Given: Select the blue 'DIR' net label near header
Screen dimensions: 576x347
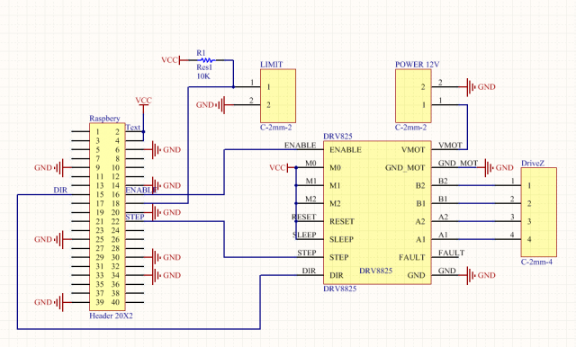Looking at the screenshot, I should click(x=60, y=190).
